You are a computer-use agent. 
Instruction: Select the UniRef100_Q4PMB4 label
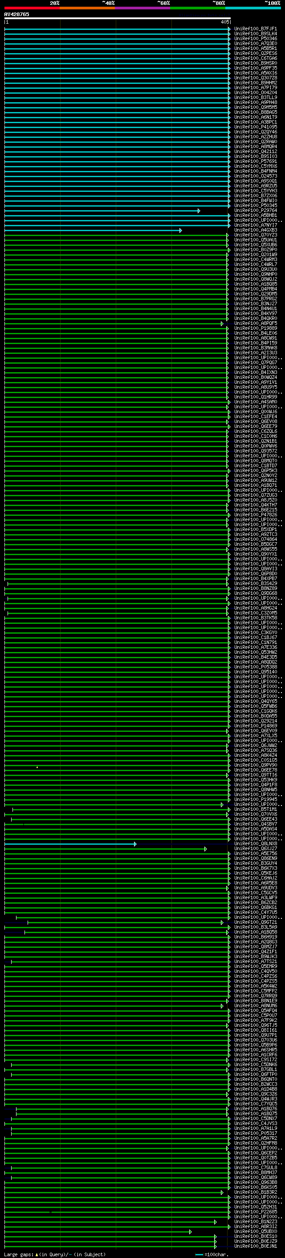pyautogui.click(x=256, y=289)
